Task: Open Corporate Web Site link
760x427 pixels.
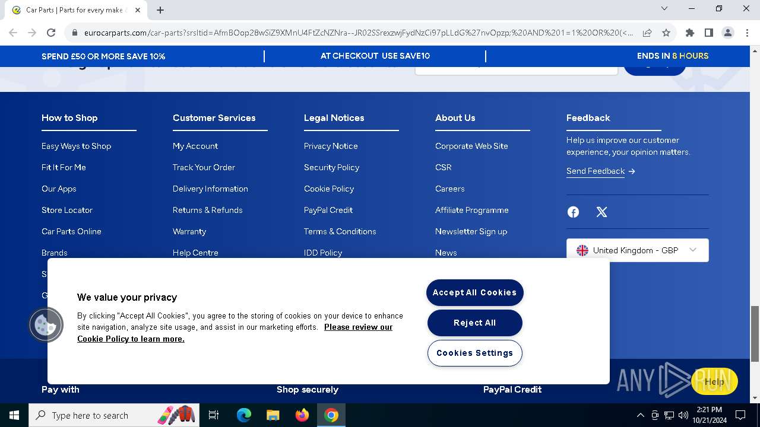Action: tap(471, 146)
